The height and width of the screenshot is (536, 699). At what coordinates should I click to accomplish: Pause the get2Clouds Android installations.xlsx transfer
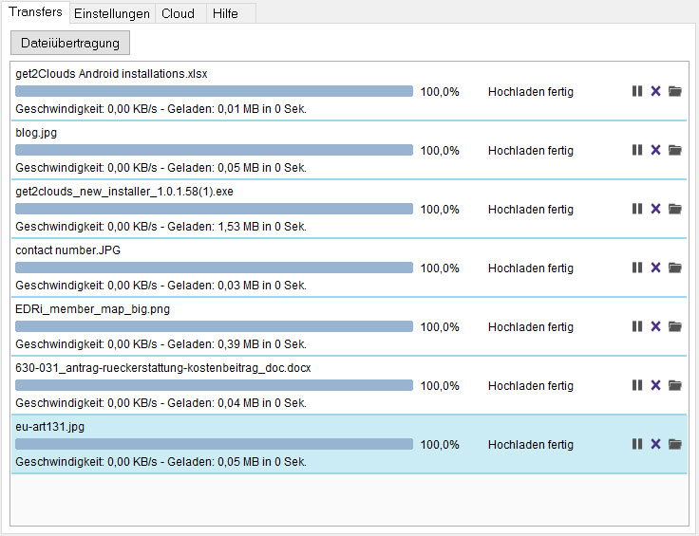tap(637, 91)
